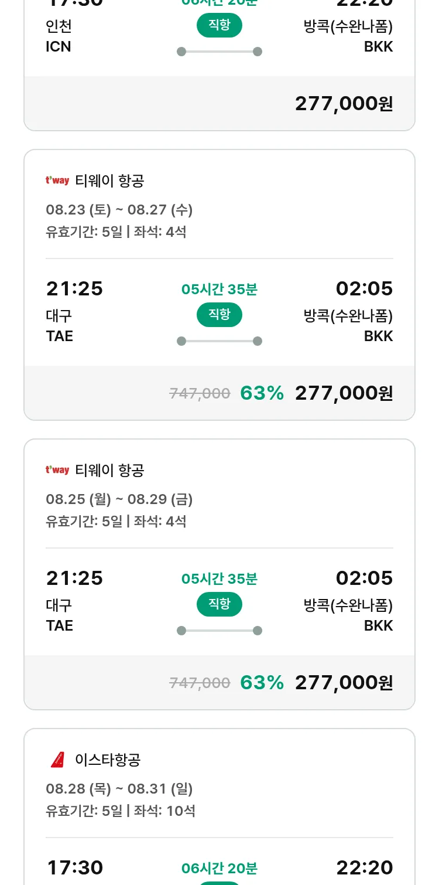This screenshot has height=885, width=439.
Task: Tap the 직항 badge on the Incheon flight
Action: point(220,25)
